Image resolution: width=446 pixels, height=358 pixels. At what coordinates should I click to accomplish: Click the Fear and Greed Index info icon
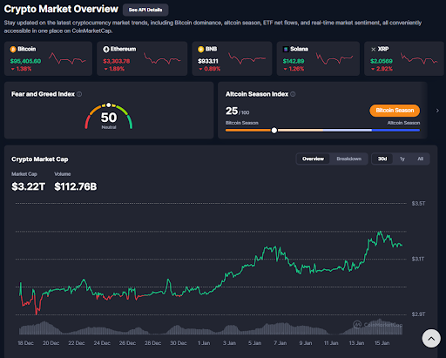tap(79, 94)
